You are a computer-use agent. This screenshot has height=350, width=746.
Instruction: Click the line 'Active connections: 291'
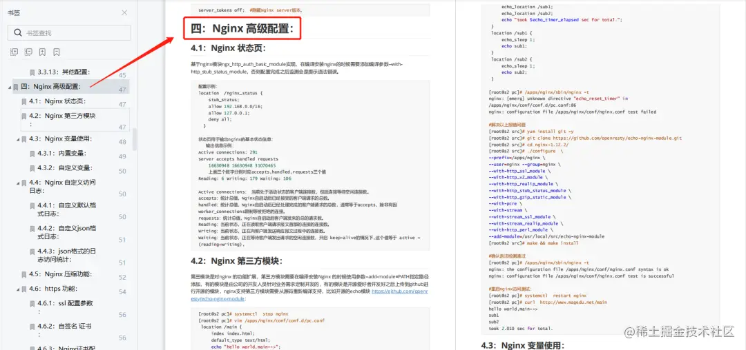pyautogui.click(x=228, y=152)
